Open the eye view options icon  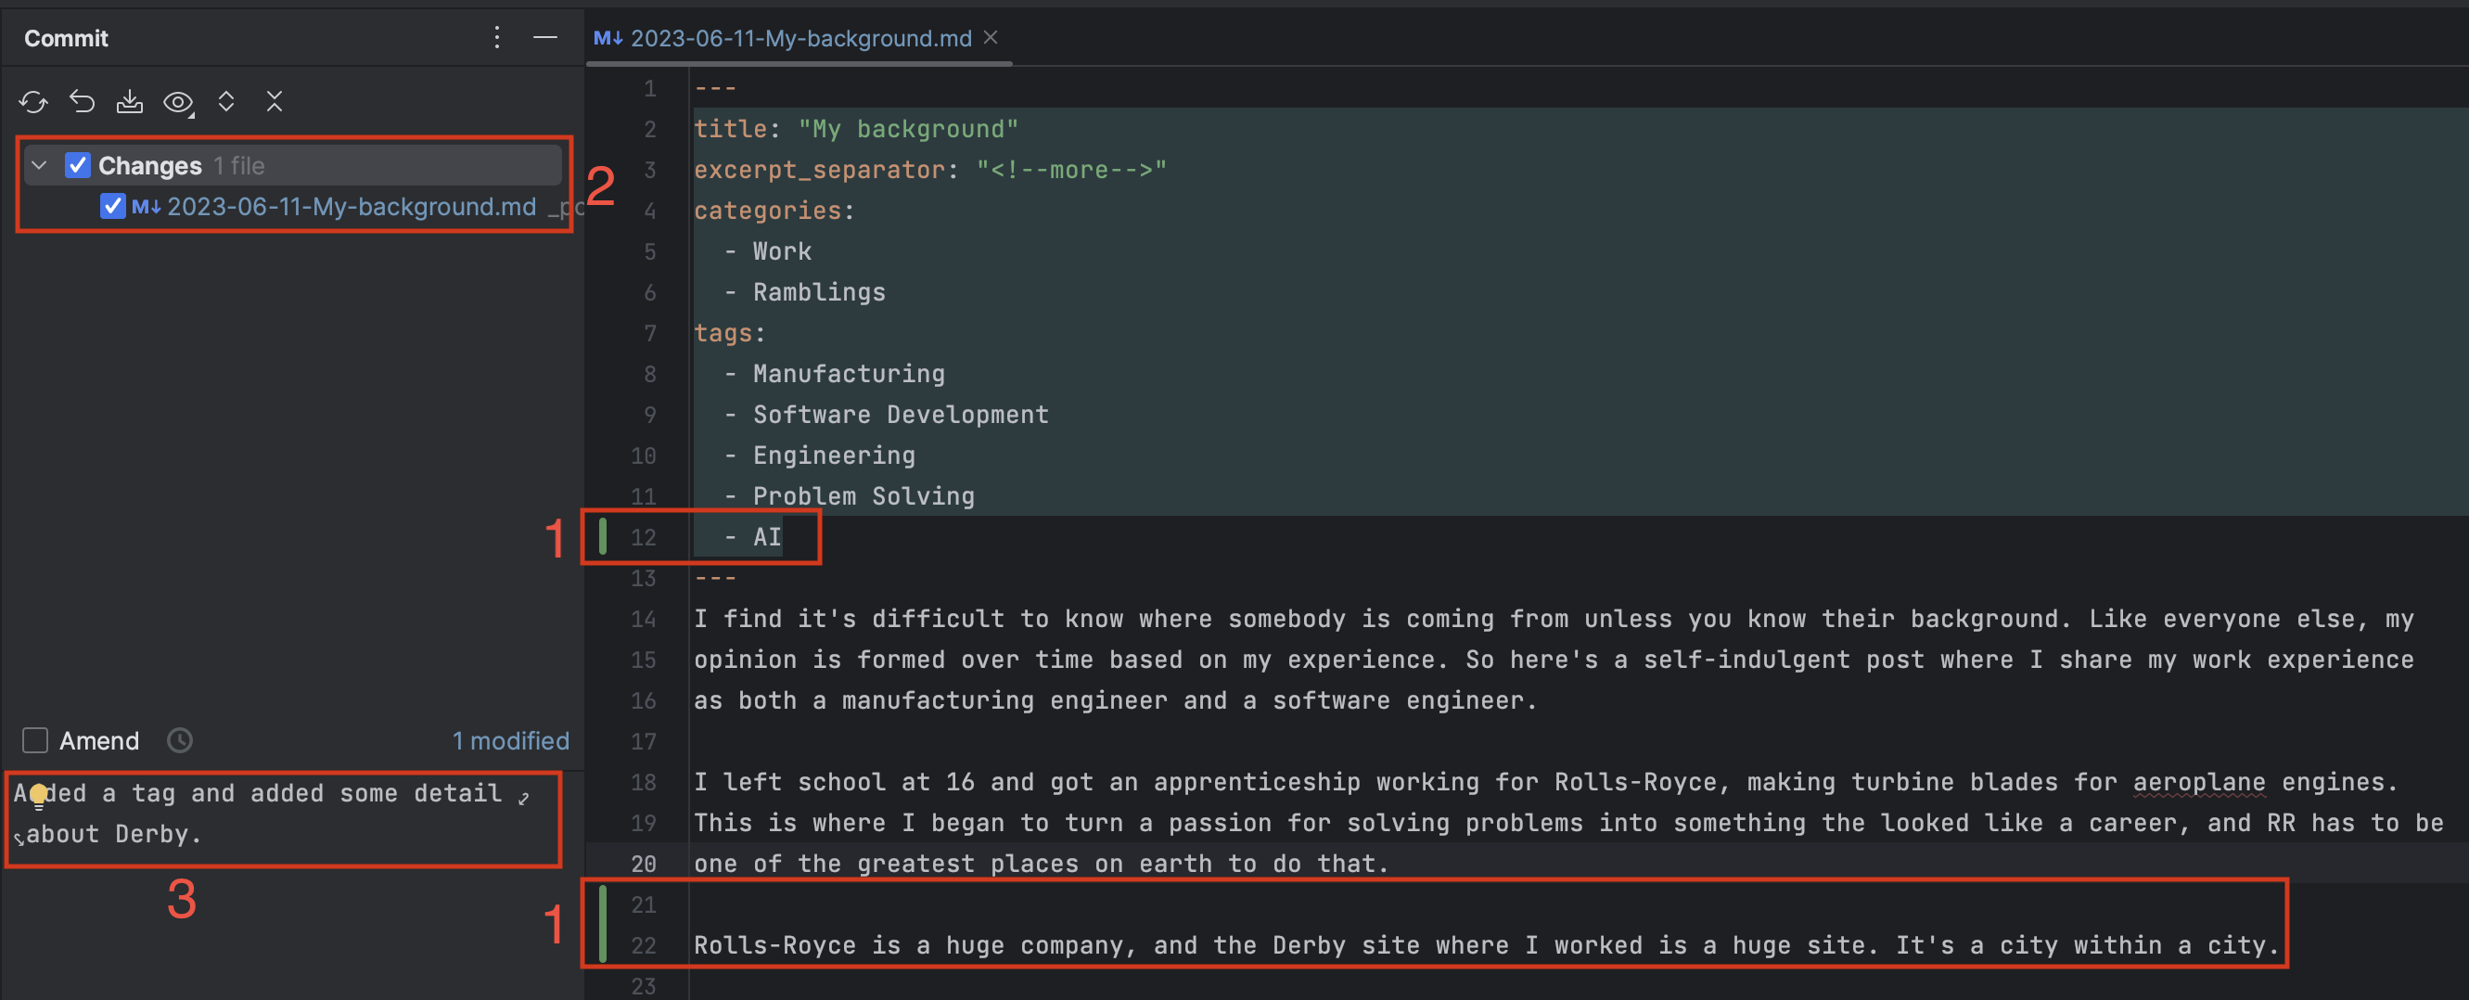(x=178, y=102)
